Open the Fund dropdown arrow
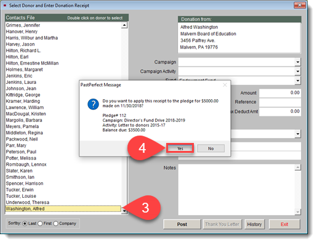Screen dimensions: 317x244 (297, 81)
